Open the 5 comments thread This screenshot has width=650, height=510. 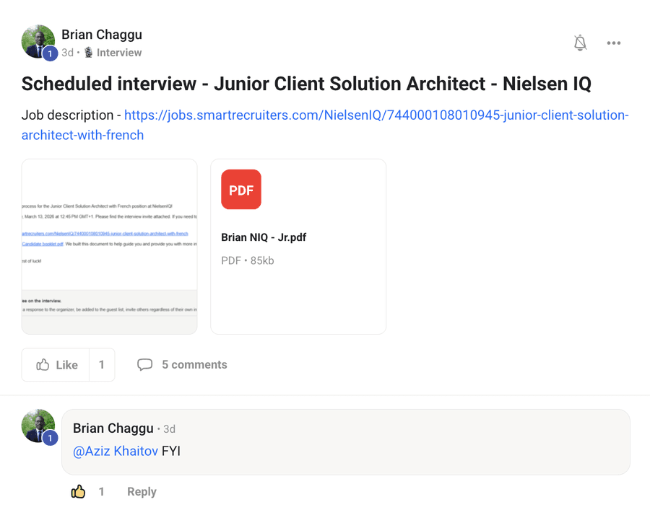194,365
